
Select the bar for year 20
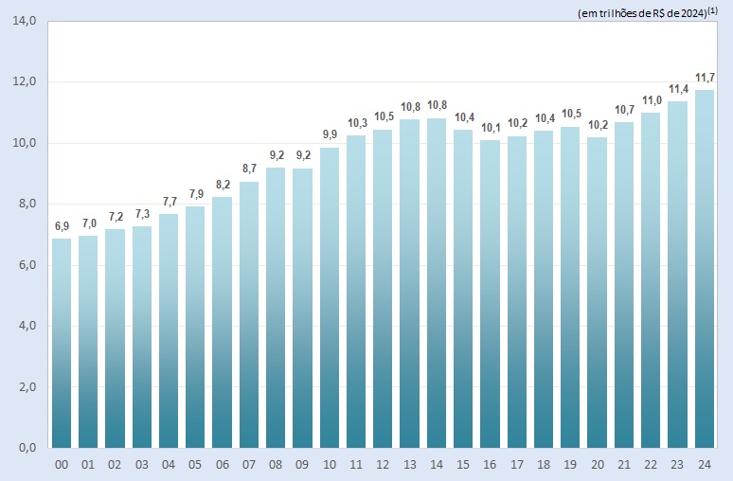[597, 292]
